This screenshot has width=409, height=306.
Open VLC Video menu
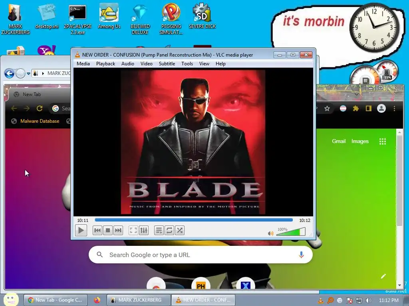(x=146, y=64)
